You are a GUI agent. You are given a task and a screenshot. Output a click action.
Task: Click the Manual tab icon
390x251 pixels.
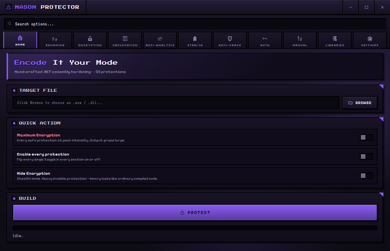point(300,39)
